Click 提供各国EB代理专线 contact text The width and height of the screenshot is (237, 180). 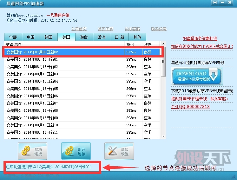tap(200, 99)
